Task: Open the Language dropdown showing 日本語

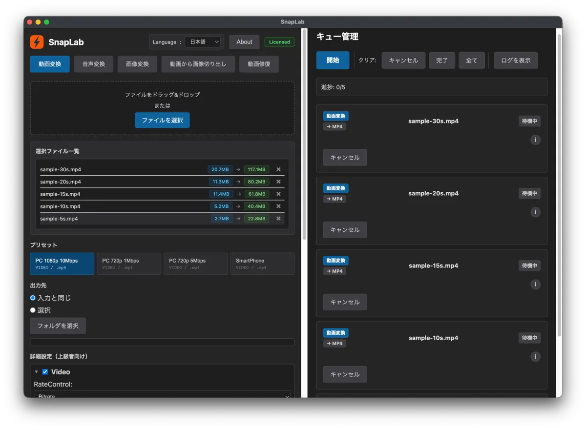Action: click(204, 42)
